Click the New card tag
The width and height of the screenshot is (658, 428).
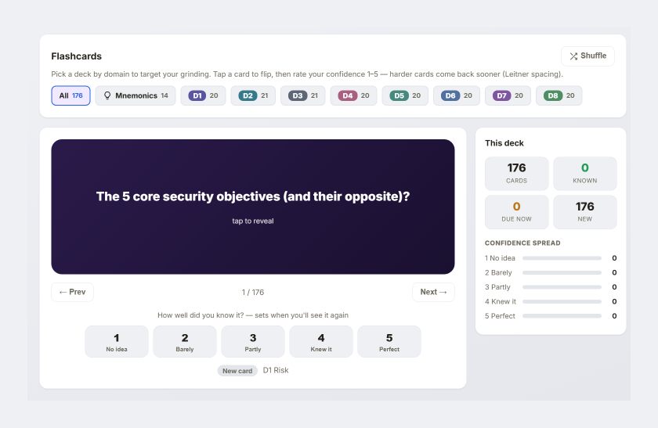pyautogui.click(x=237, y=371)
